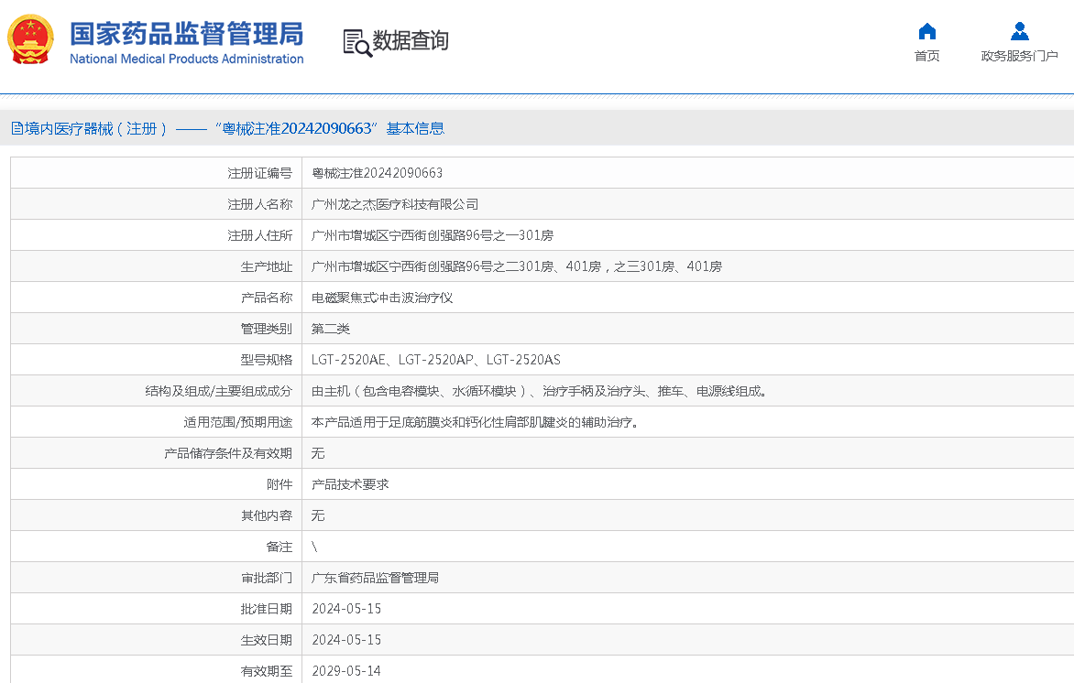Click 无 in 产品储存条件及有效期 row
1074x683 pixels.
pos(318,453)
